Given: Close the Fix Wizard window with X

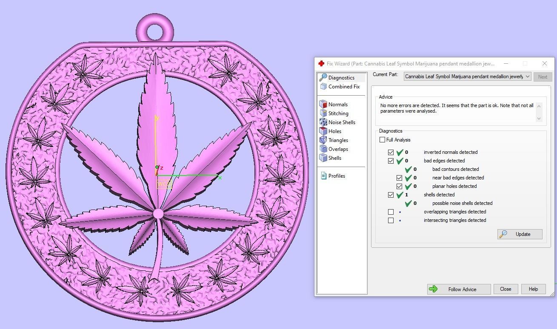Looking at the screenshot, I should click(x=545, y=63).
